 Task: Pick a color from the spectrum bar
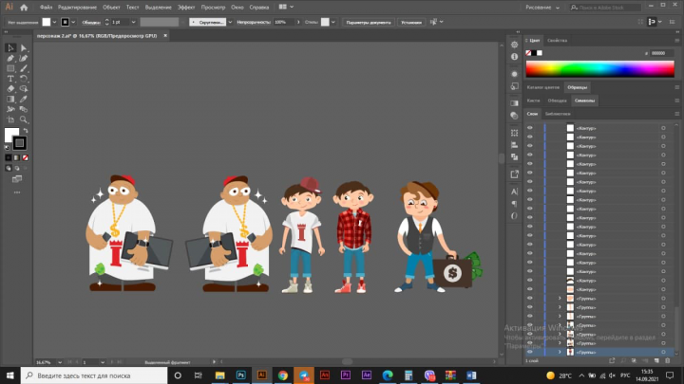pyautogui.click(x=599, y=69)
